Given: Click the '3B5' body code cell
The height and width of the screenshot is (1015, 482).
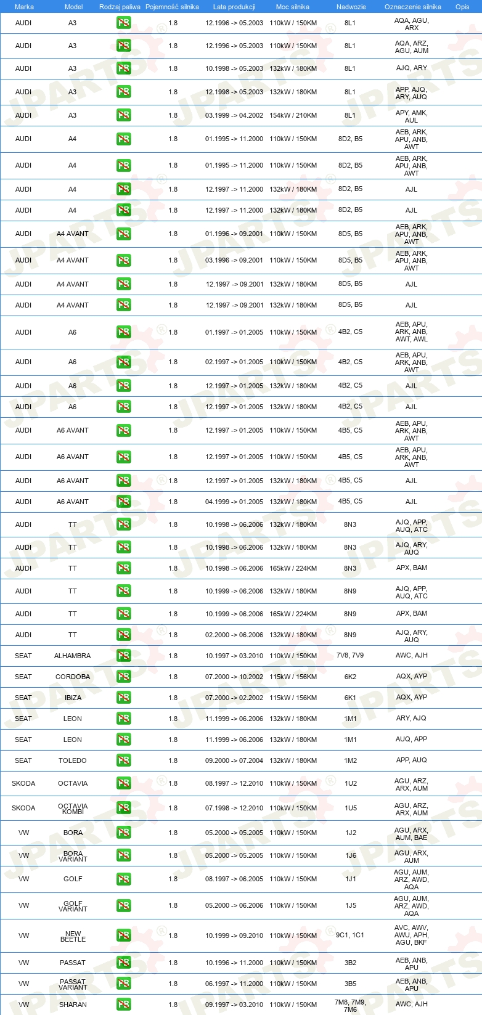Looking at the screenshot, I should [x=350, y=984].
